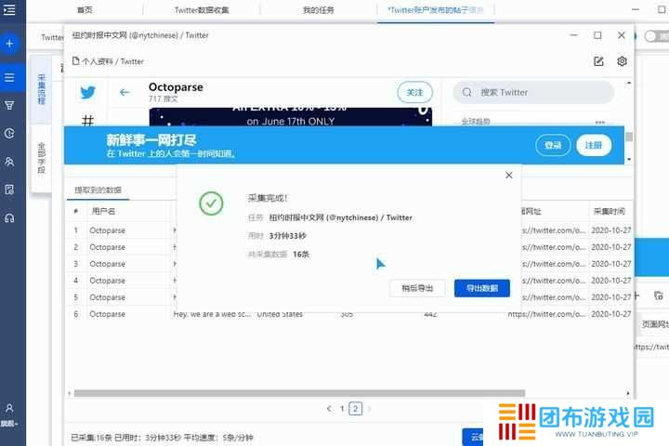
Task: Close the 采集完成 dialog with the X
Action: coord(508,175)
